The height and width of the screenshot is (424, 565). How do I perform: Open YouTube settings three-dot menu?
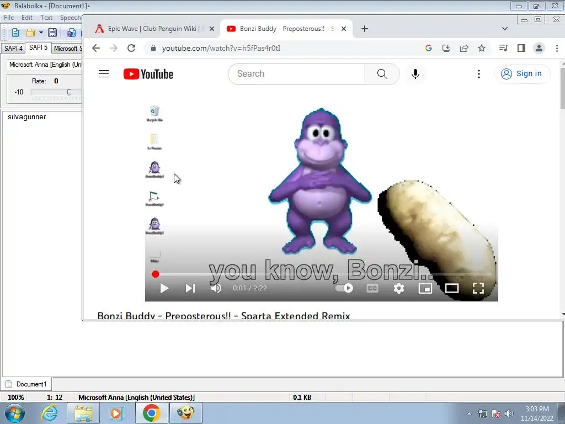pyautogui.click(x=478, y=74)
